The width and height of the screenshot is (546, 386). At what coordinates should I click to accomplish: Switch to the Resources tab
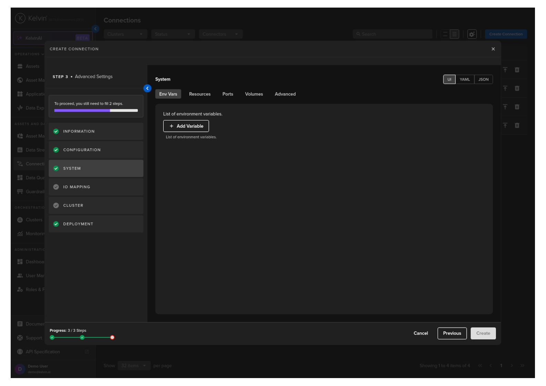pos(200,94)
